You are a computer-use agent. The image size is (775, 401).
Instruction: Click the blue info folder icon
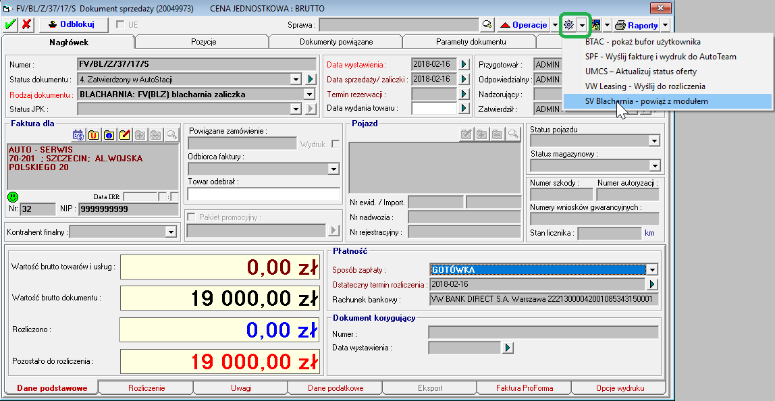click(x=109, y=135)
